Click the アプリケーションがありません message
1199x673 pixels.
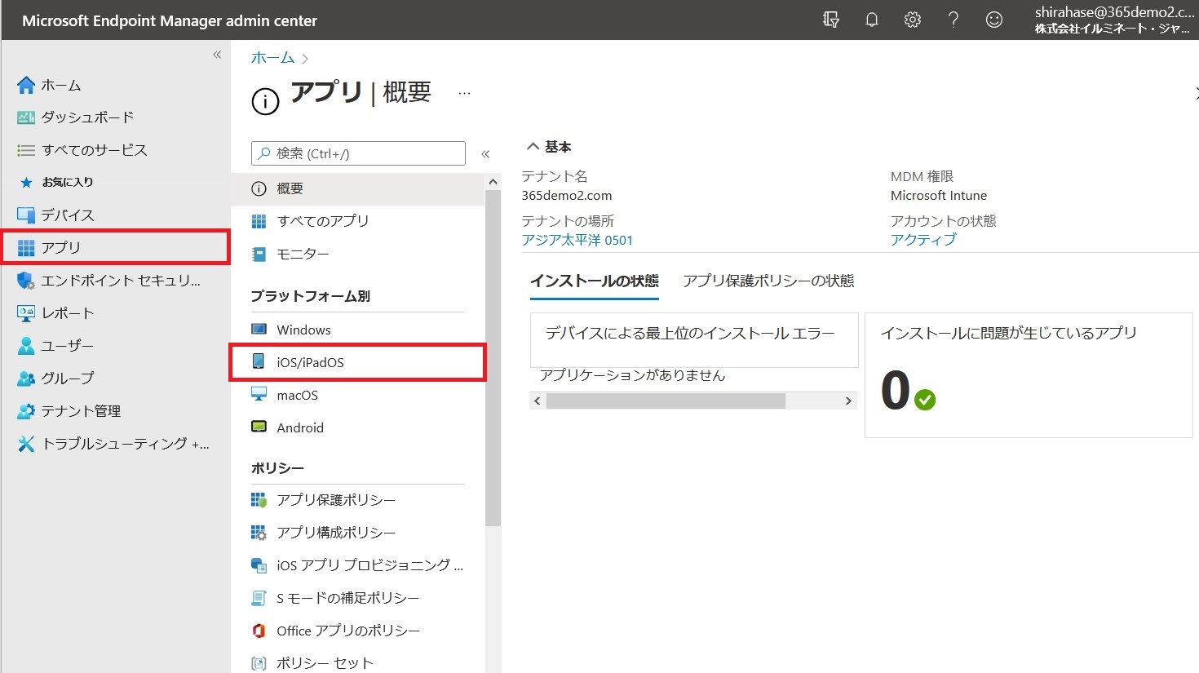pos(632,376)
